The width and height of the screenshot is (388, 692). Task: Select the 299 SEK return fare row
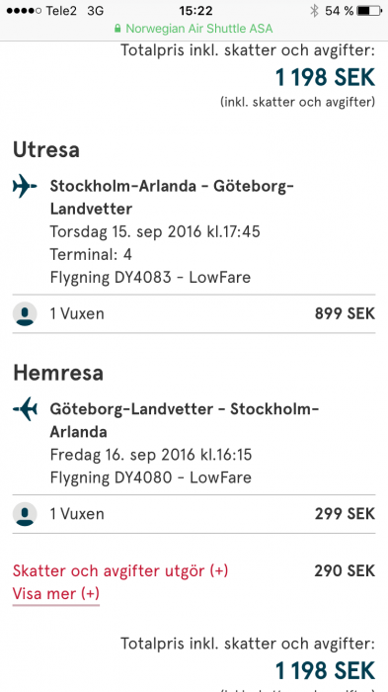click(x=194, y=514)
